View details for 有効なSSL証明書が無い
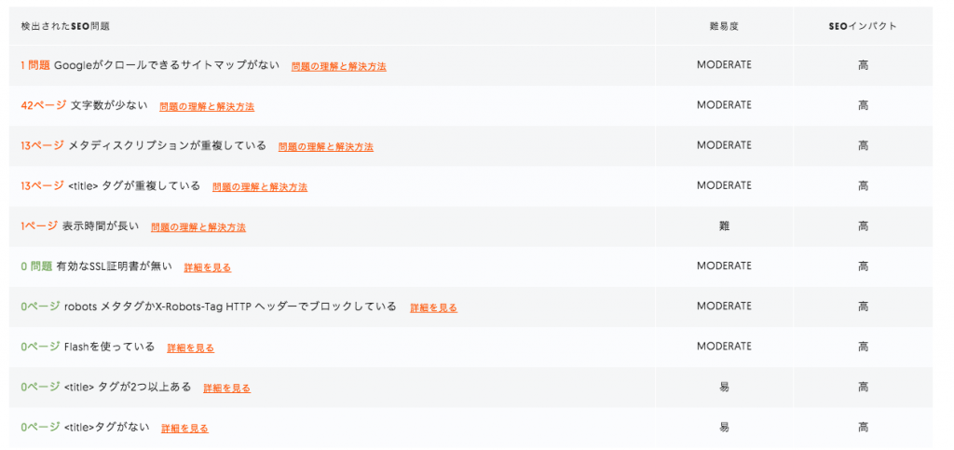Screen dimensions: 954x450 [x=208, y=267]
